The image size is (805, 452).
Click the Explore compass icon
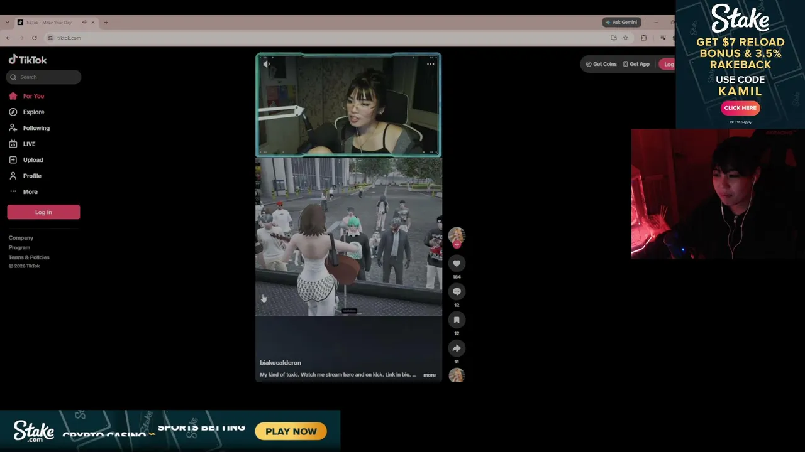point(13,112)
